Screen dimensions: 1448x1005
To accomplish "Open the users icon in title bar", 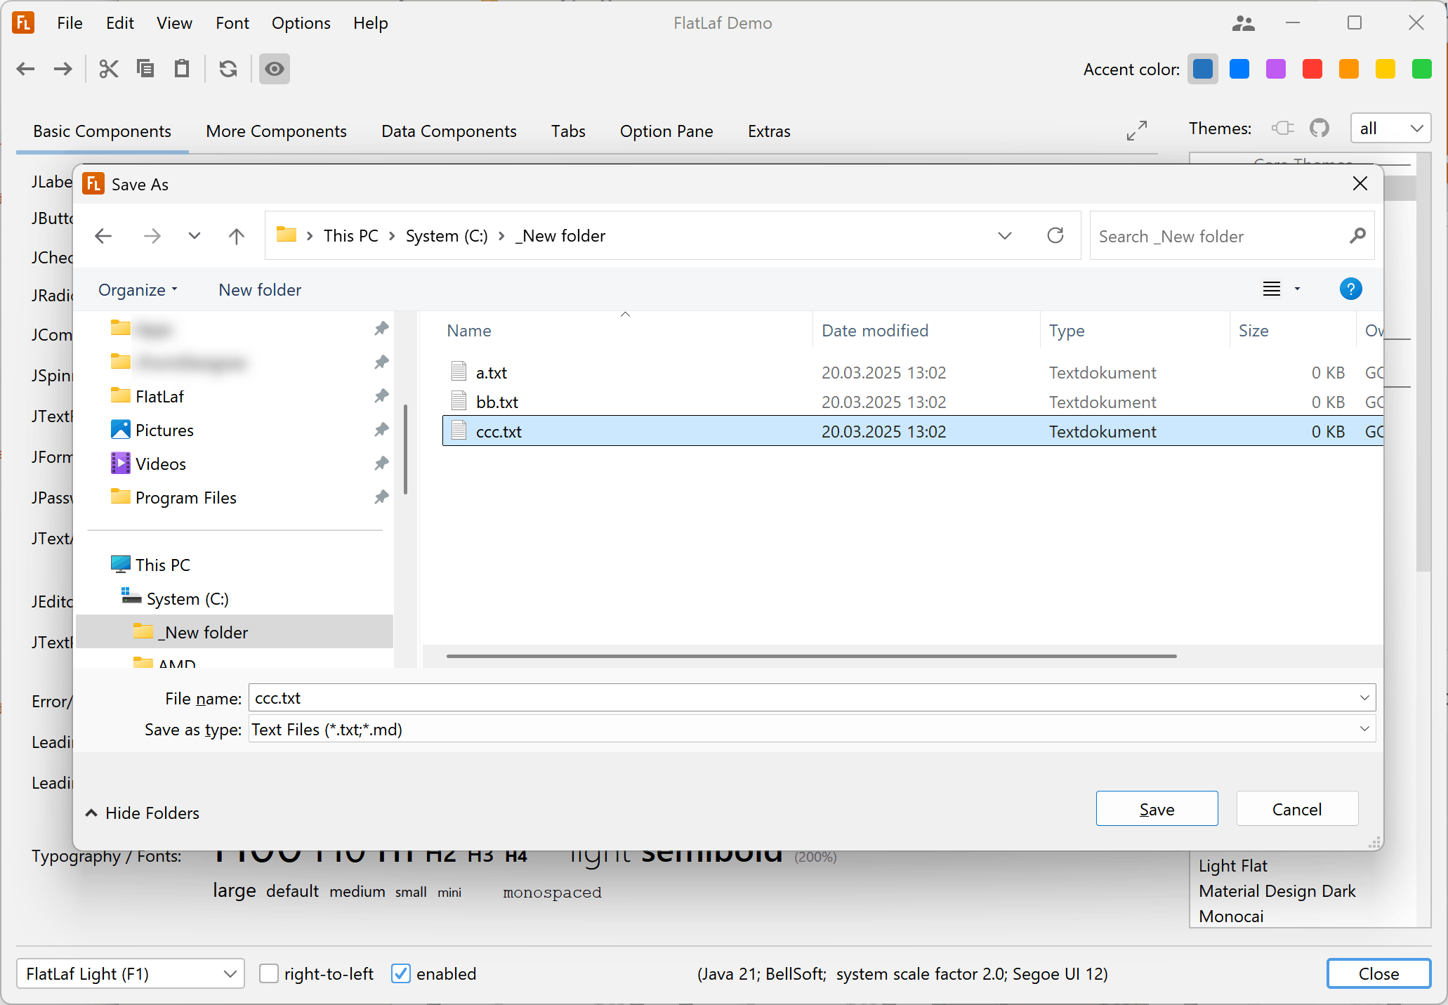I will (1243, 23).
